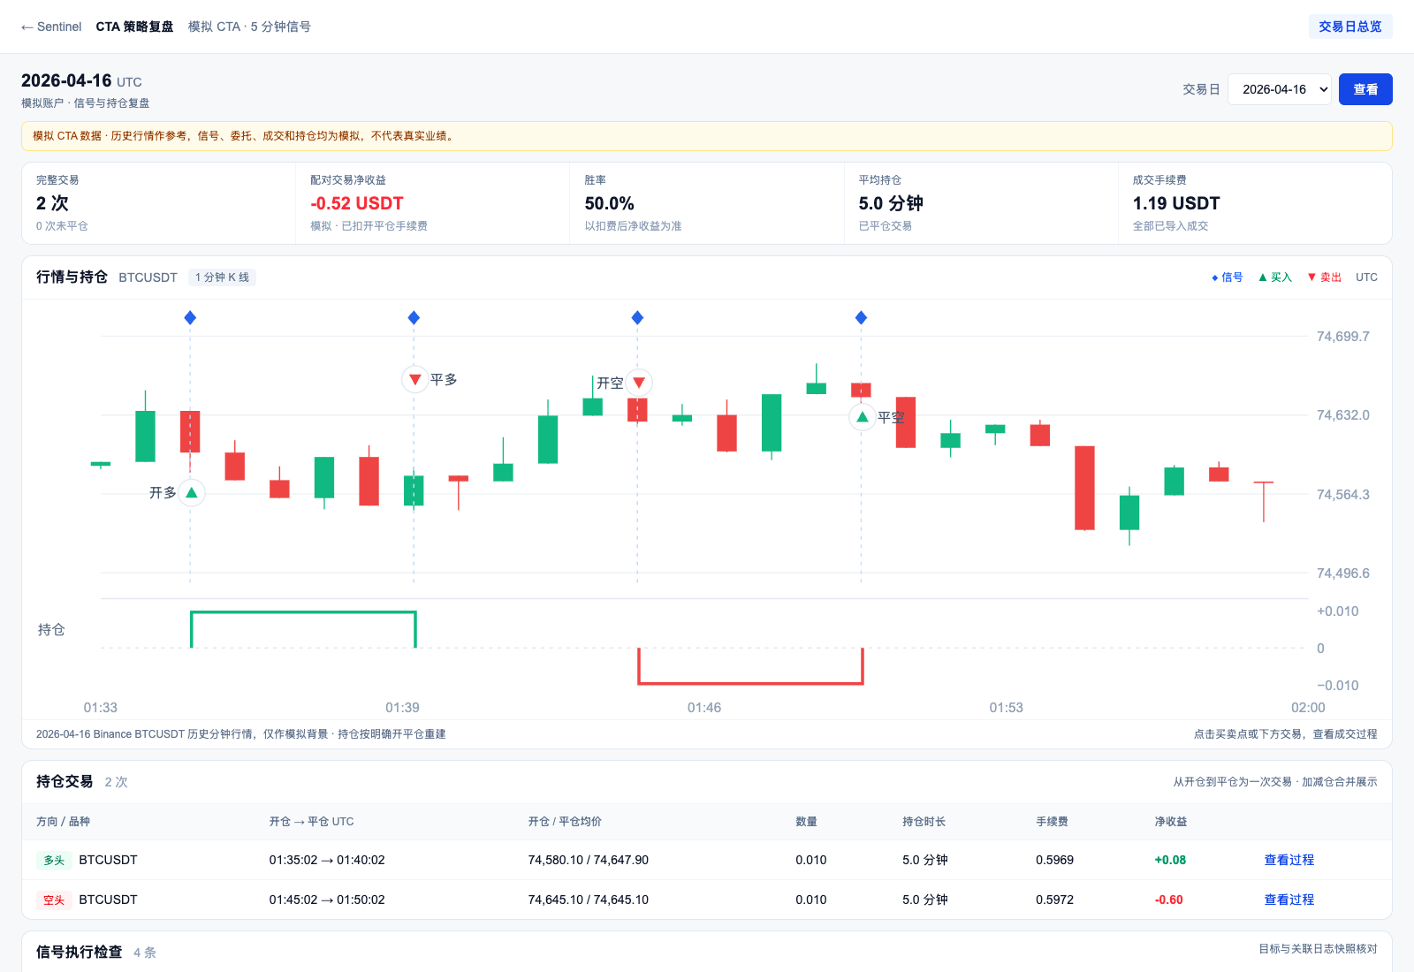Click the 开多 green buy triangle marker

(x=192, y=492)
